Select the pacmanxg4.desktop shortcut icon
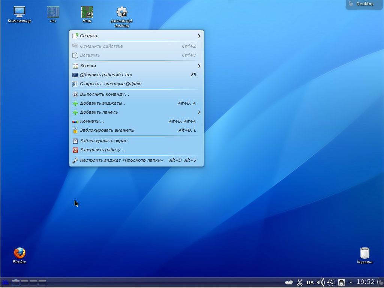Viewport: 384px width, 288px height. click(122, 16)
